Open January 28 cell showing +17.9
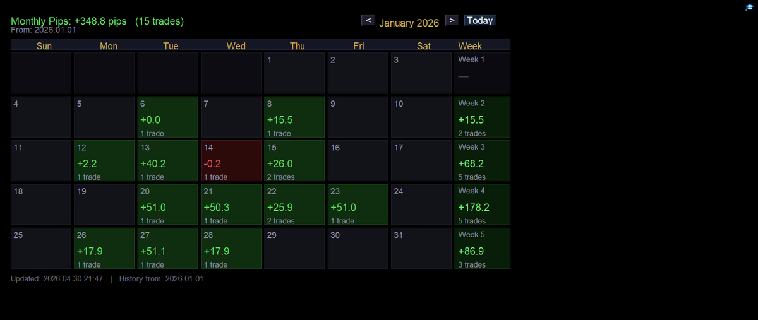Screen dimensions: 758x320 click(231, 248)
